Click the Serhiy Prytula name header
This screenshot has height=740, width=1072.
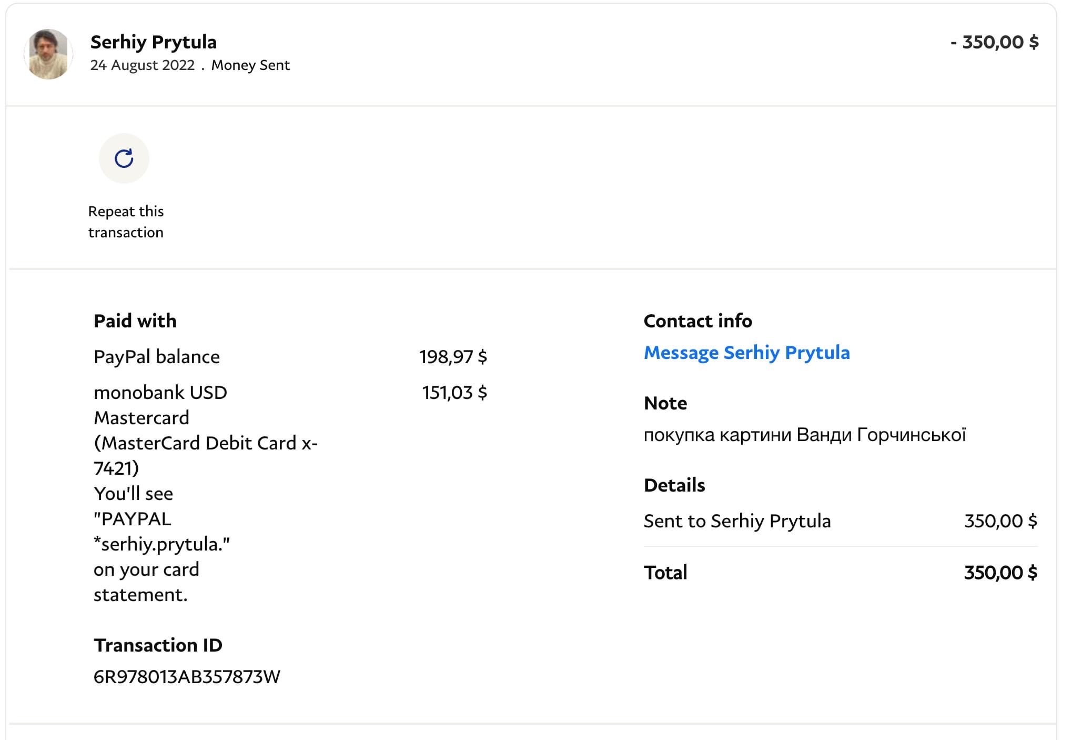[153, 42]
